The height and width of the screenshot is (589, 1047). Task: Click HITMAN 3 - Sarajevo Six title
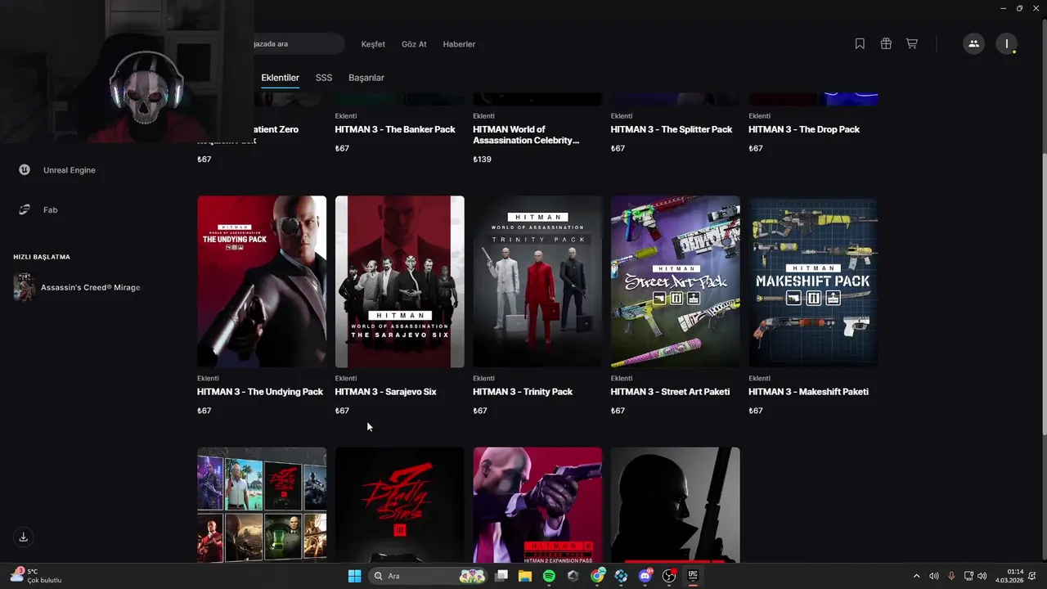coord(385,392)
